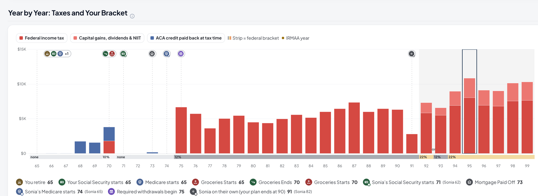The image size is (538, 196).
Task: Toggle ACA credit paid back at tax time
Action: pyautogui.click(x=186, y=38)
